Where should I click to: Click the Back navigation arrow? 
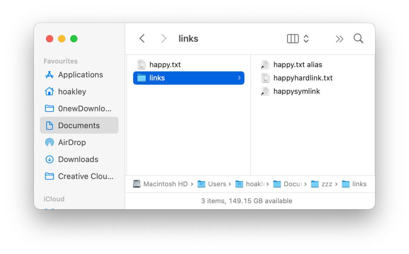pos(142,38)
